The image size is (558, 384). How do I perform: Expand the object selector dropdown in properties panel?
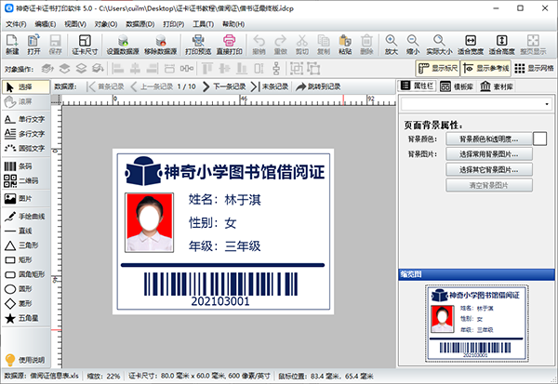pyautogui.click(x=544, y=105)
